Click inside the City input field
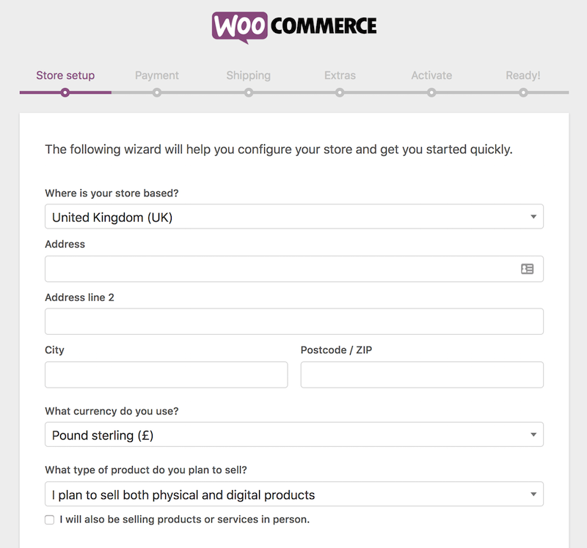 (166, 374)
